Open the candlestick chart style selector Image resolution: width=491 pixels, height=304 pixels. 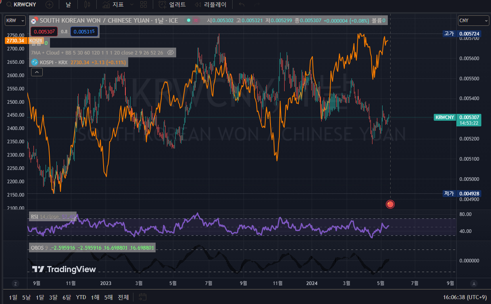(87, 5)
